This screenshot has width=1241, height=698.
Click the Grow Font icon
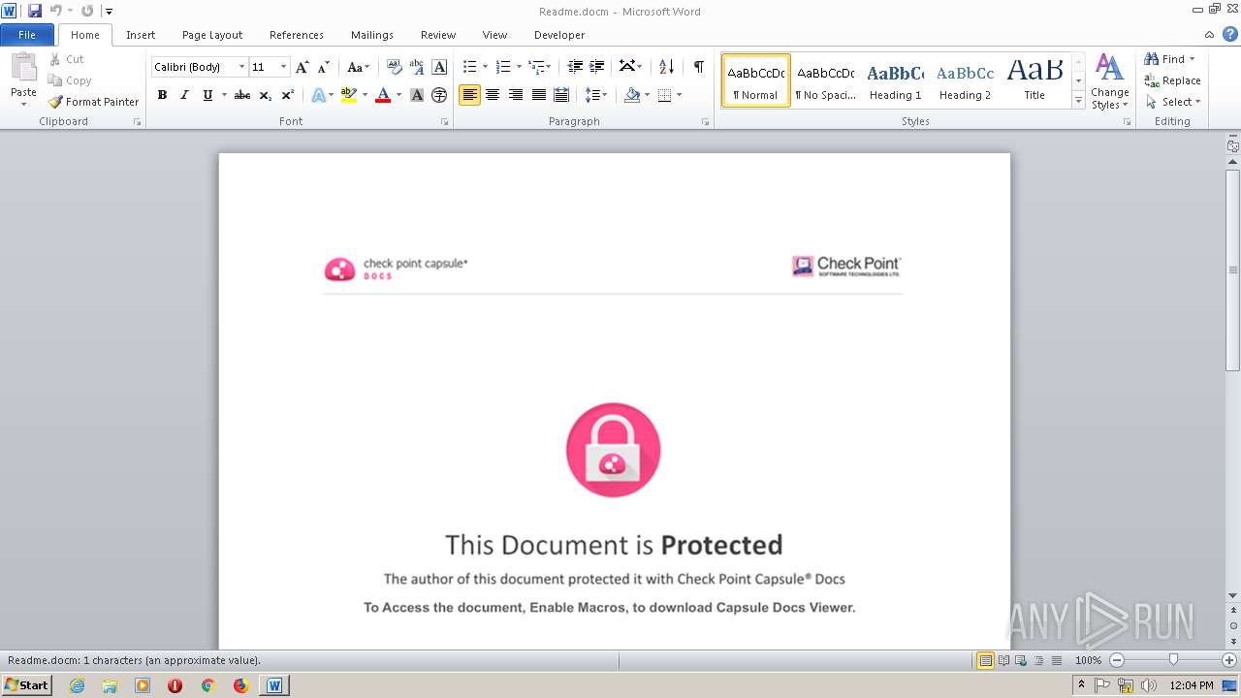click(x=302, y=67)
